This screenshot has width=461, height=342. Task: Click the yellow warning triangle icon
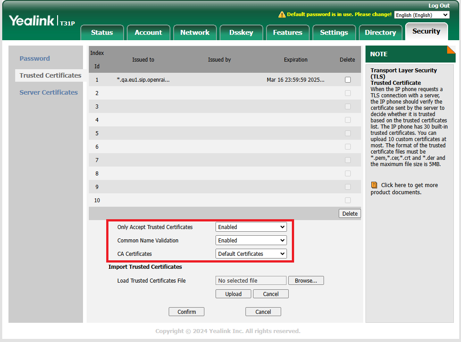click(x=282, y=14)
